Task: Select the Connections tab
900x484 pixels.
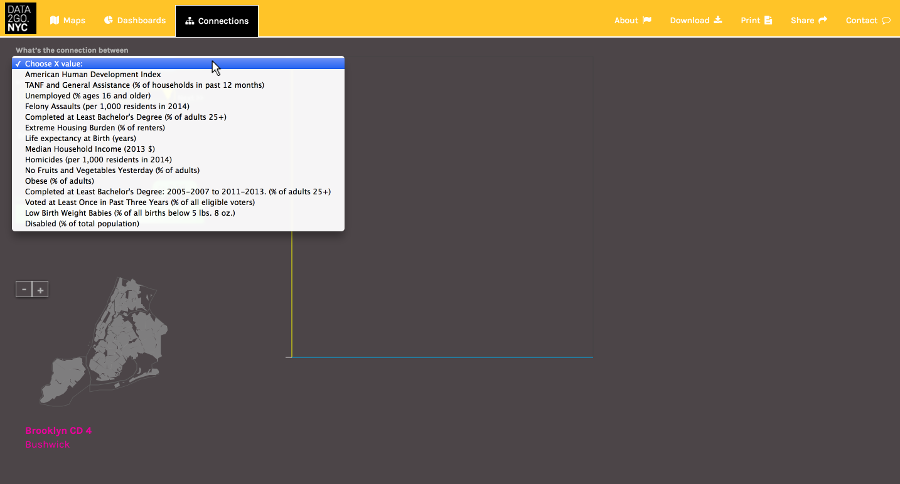Action: (217, 21)
